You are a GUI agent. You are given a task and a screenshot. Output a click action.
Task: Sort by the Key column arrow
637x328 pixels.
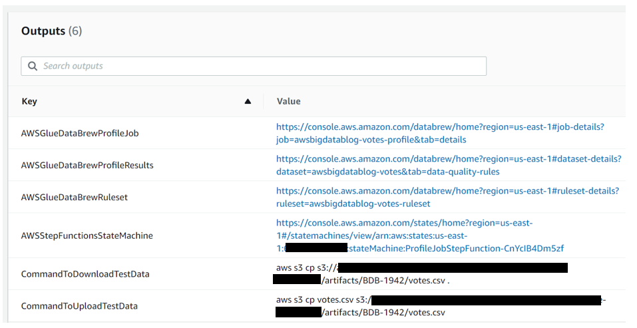click(248, 102)
